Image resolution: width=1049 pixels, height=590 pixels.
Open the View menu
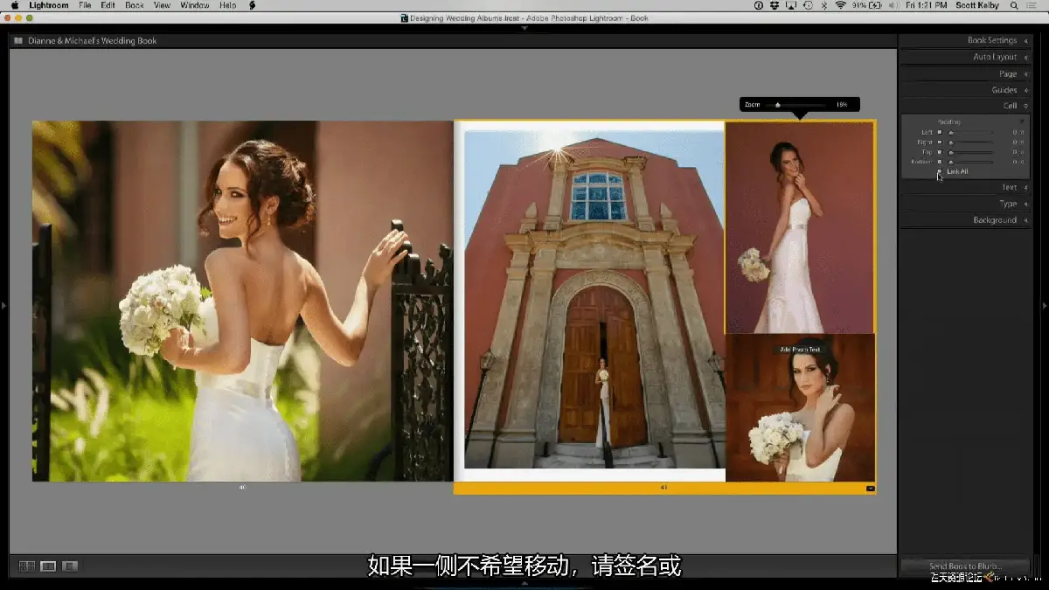[x=162, y=5]
